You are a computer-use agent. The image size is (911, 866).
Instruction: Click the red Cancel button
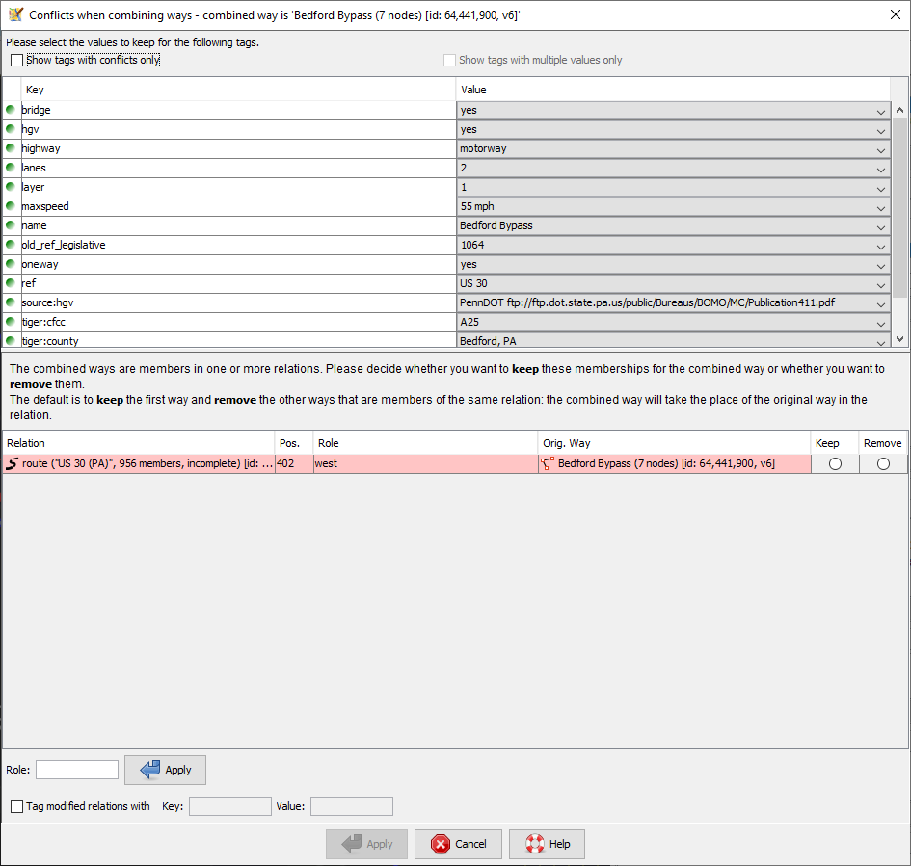tap(458, 844)
